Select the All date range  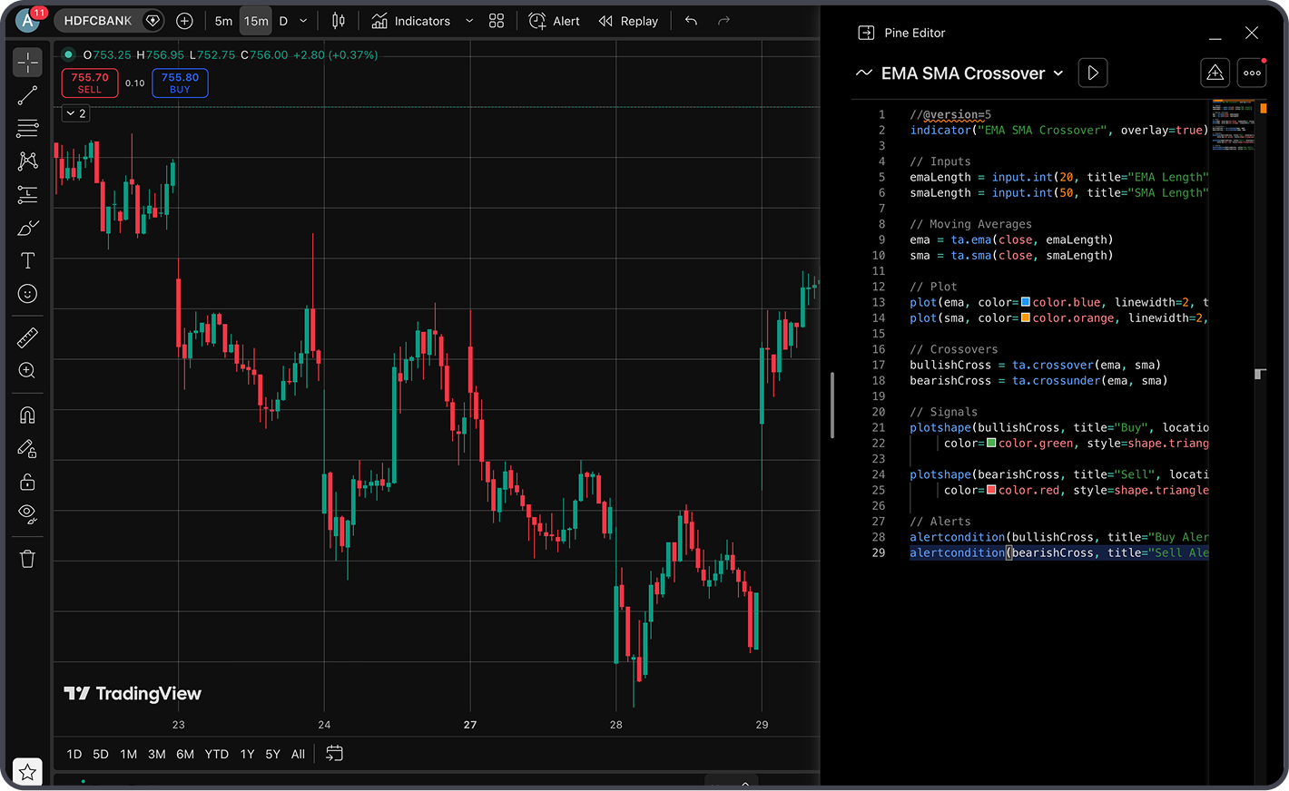(x=298, y=754)
